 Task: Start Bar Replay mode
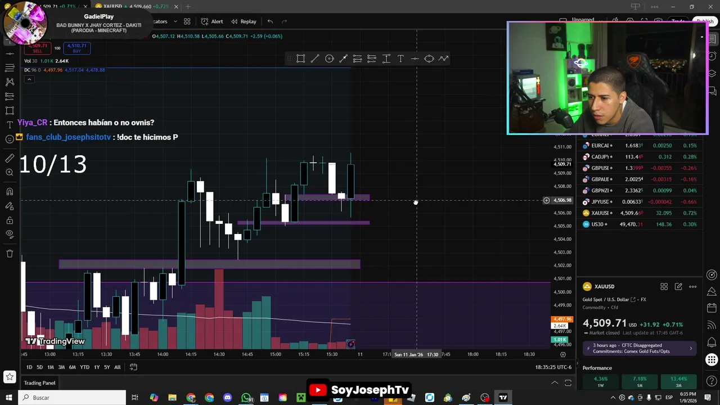[x=244, y=21]
